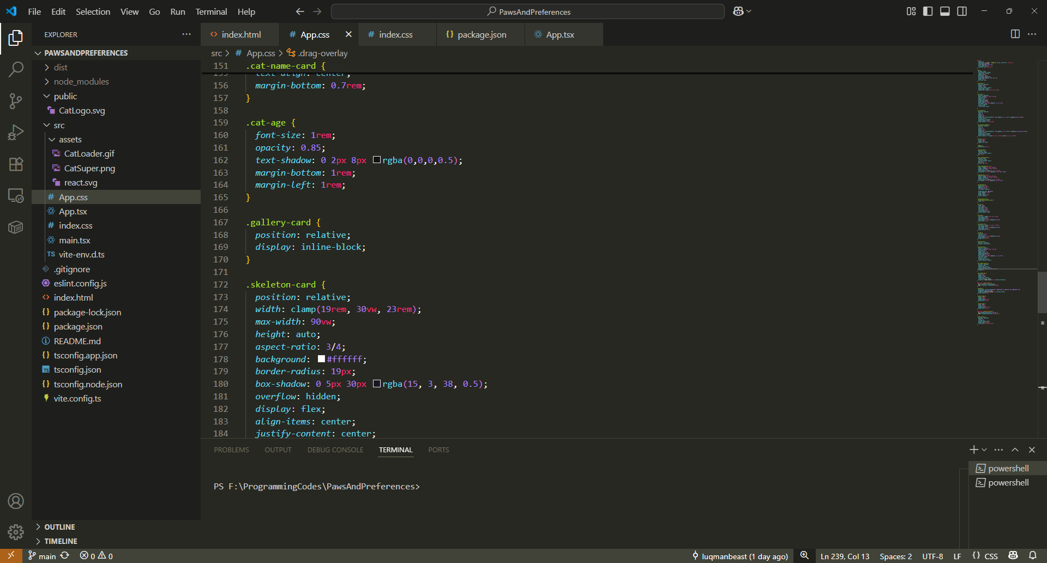Open the Extensions view

click(16, 164)
